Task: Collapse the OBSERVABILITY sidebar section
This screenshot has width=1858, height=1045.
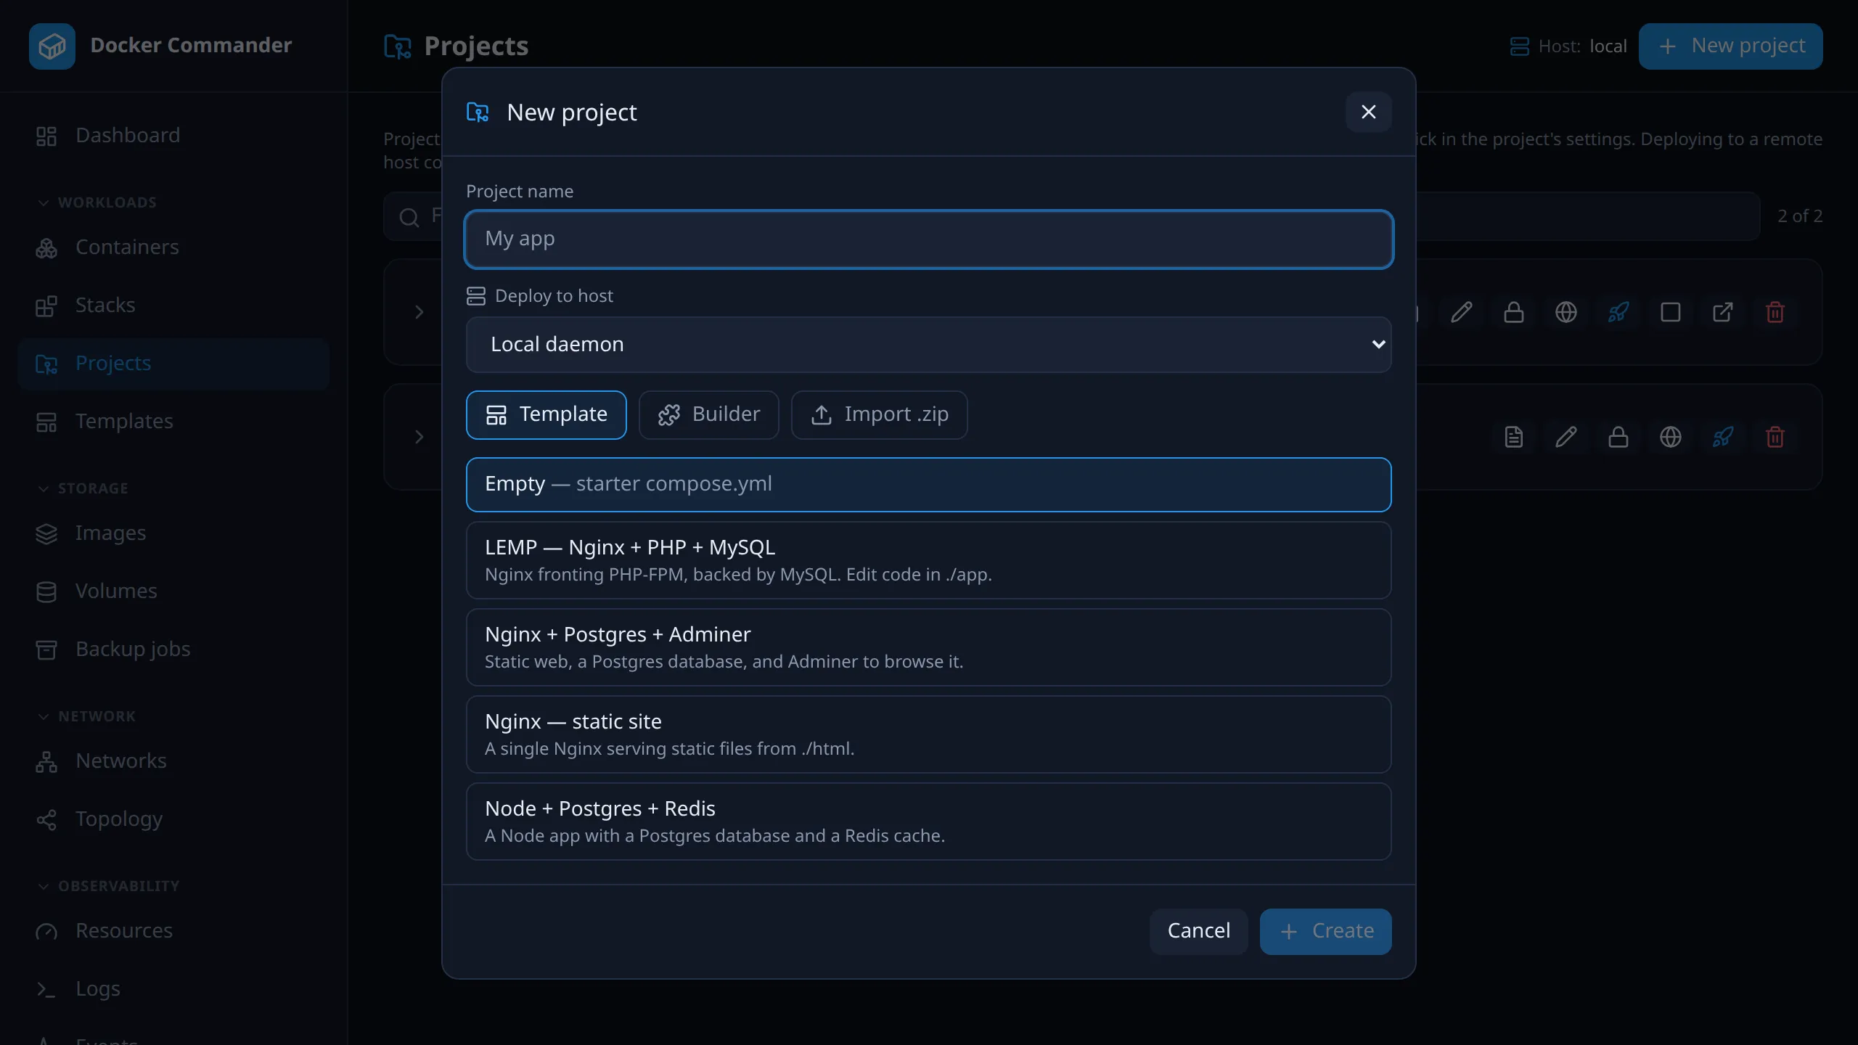Action: tap(108, 886)
